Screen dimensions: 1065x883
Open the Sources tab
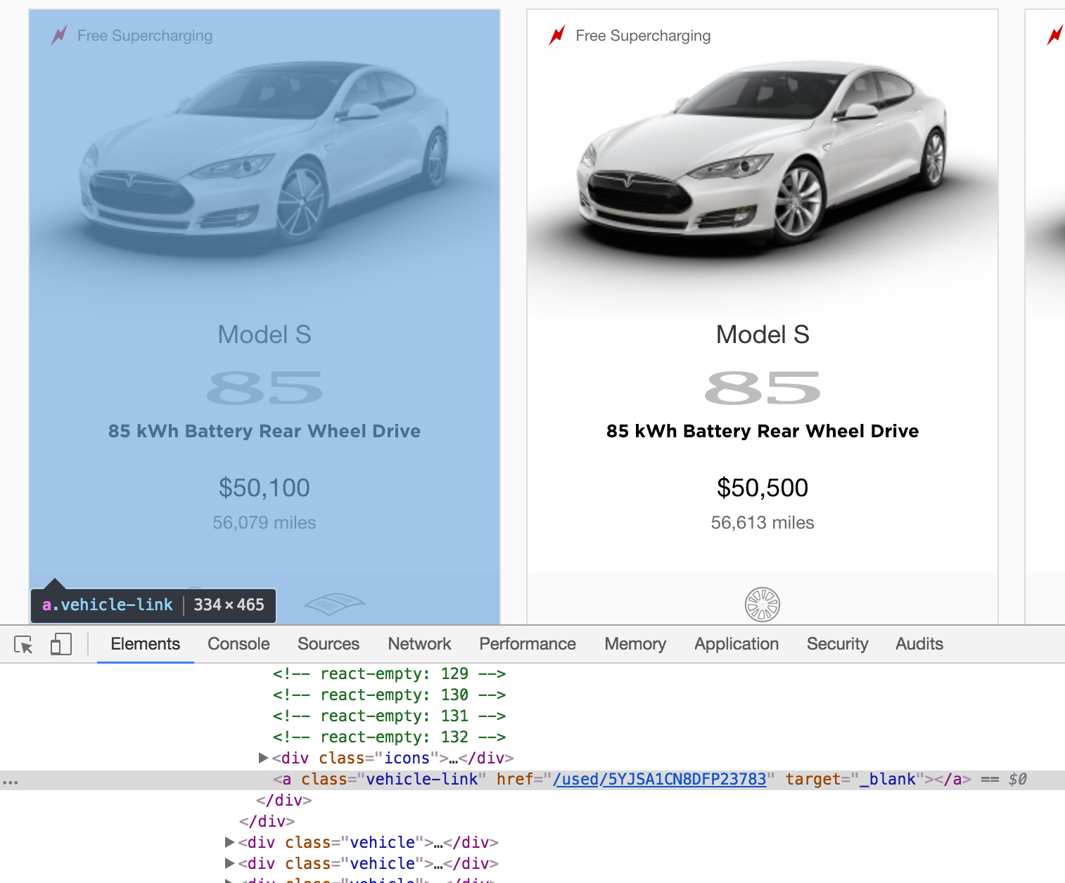[329, 644]
